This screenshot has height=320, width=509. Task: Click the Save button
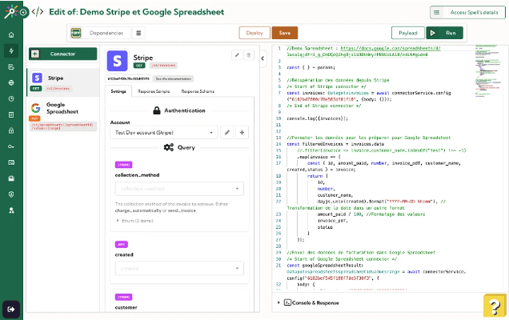tap(285, 33)
